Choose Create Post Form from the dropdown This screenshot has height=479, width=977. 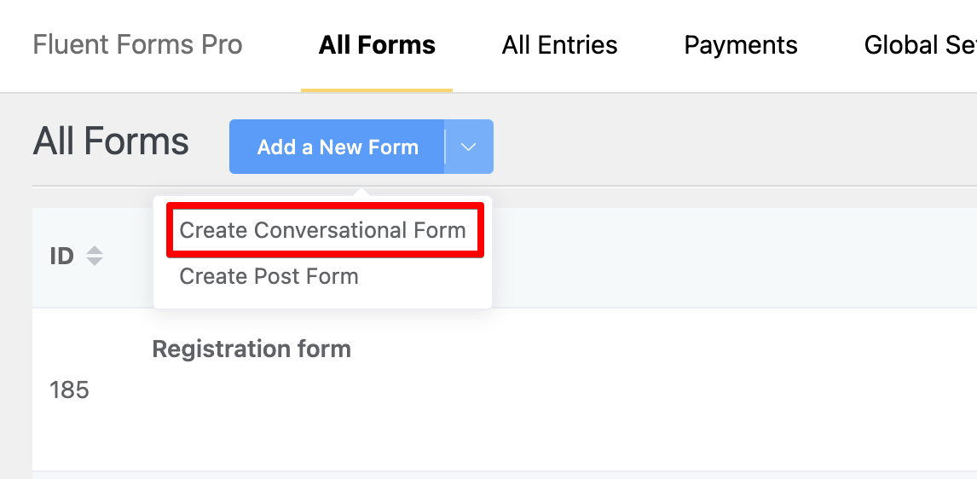coord(269,276)
